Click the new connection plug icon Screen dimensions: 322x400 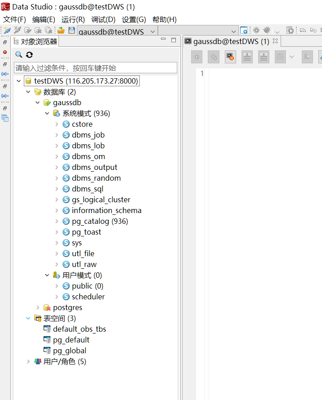pos(7,31)
